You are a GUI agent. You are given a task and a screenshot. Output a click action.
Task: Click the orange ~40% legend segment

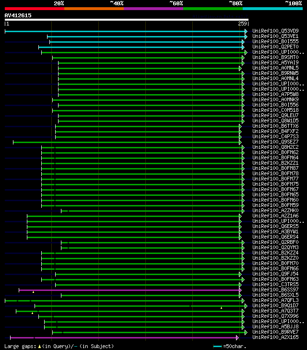(94, 9)
